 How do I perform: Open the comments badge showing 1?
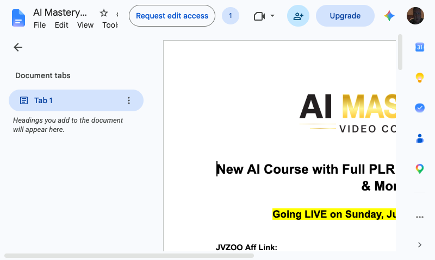coord(231,16)
